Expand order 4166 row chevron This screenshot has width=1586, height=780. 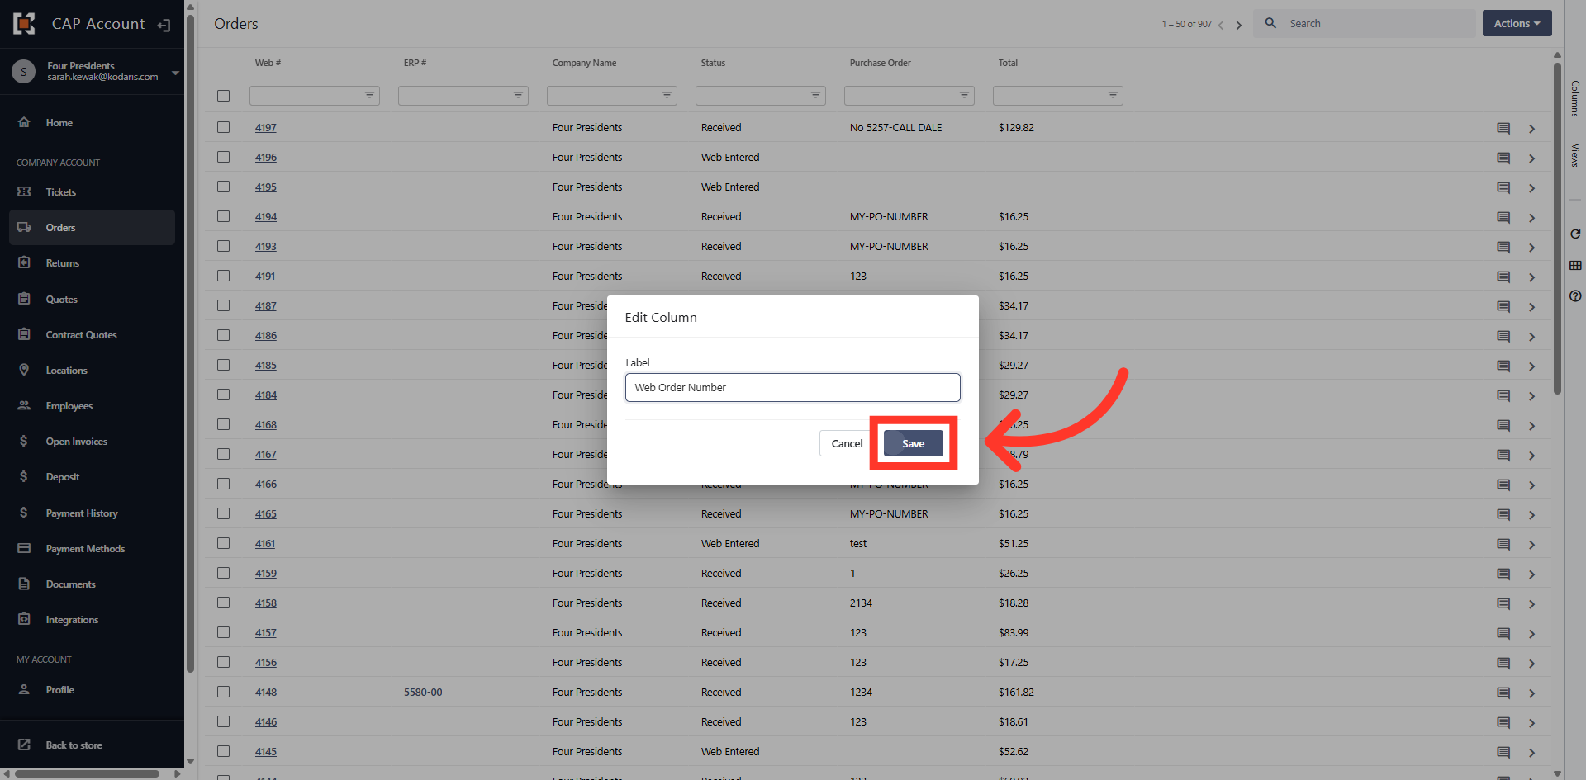(1531, 485)
